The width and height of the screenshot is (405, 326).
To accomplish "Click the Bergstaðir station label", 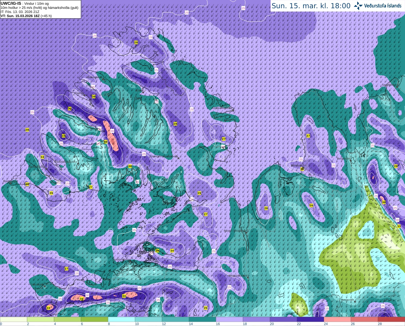I will (x=344, y=159).
